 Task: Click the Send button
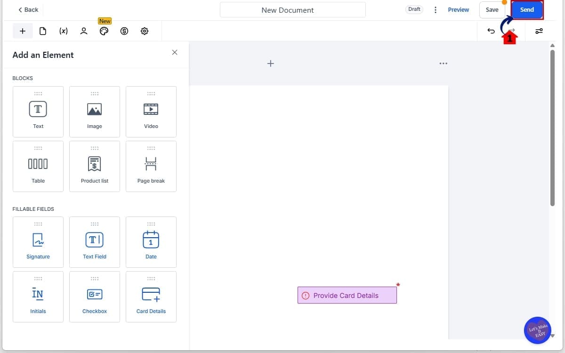coord(527,10)
